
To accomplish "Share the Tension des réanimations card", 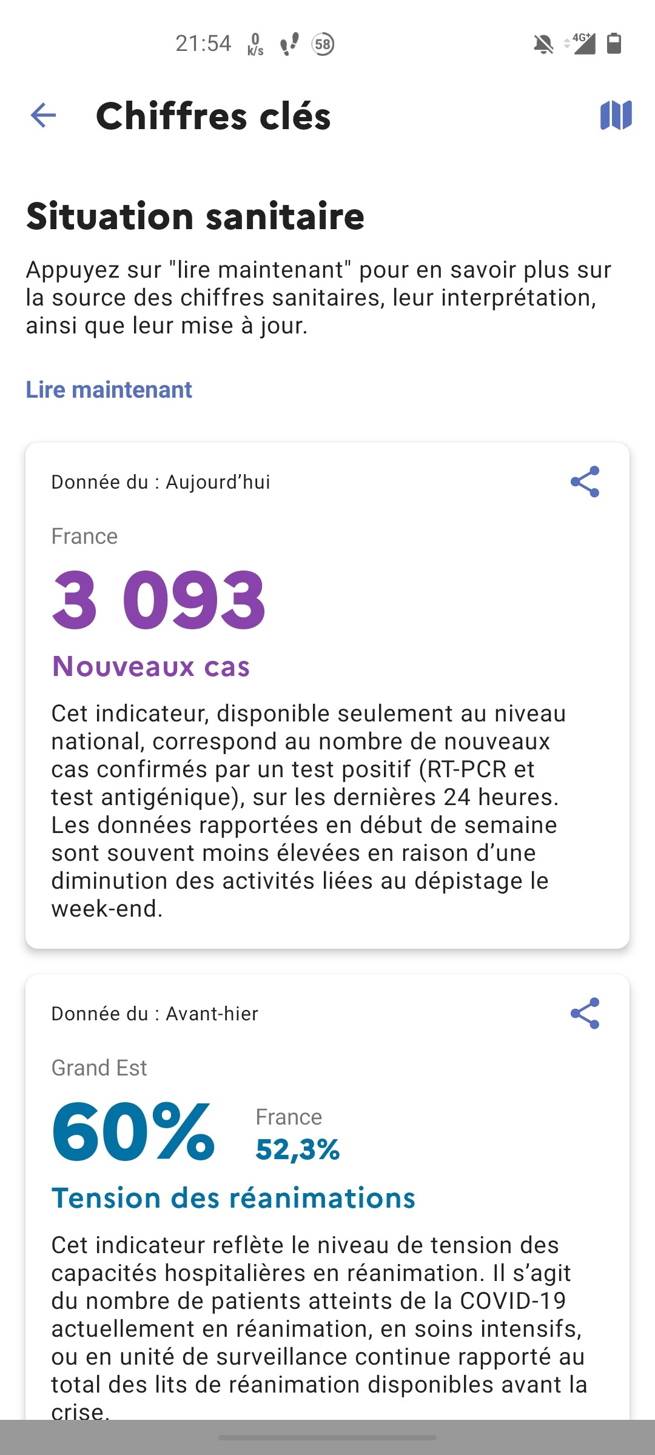I will [585, 1014].
